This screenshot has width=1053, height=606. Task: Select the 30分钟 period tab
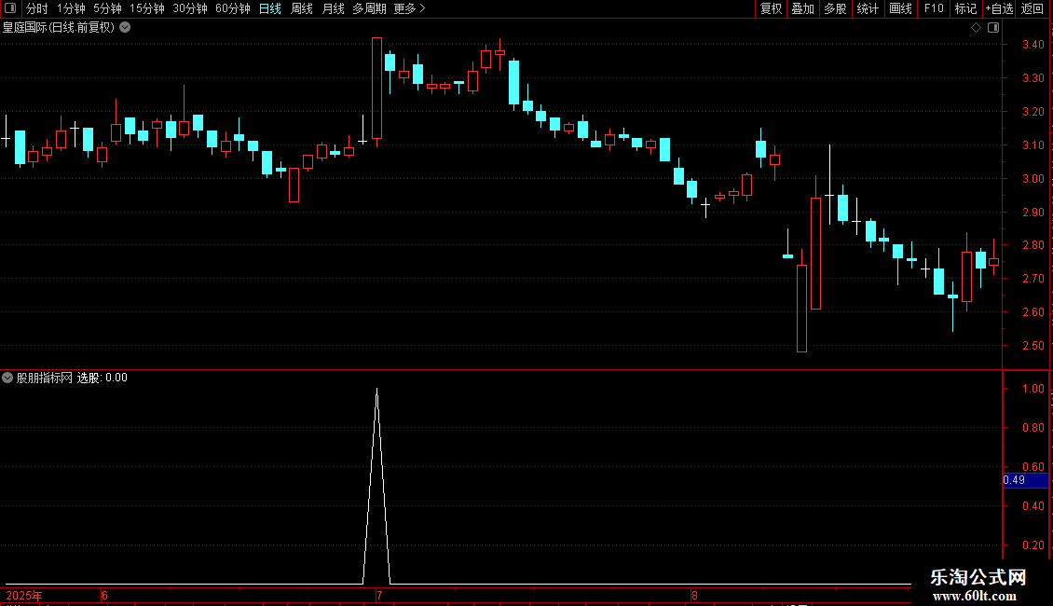point(190,8)
